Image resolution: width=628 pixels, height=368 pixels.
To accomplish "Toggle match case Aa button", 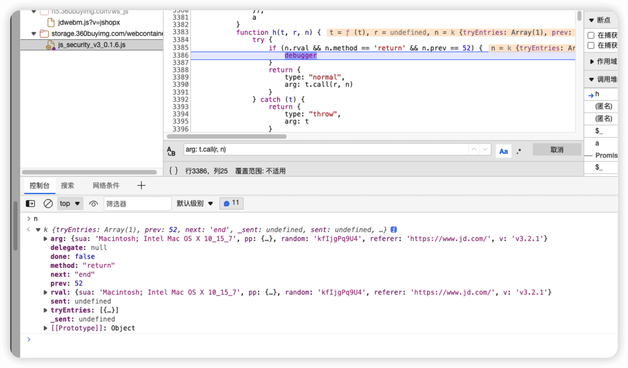I will tap(503, 151).
